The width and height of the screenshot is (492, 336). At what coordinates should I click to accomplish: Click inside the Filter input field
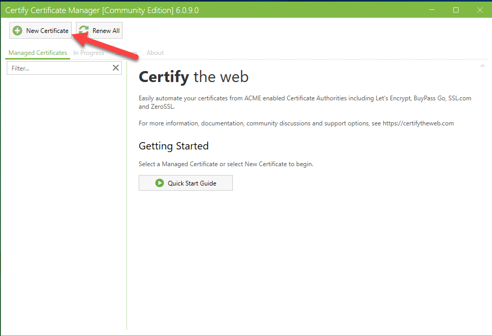[58, 67]
